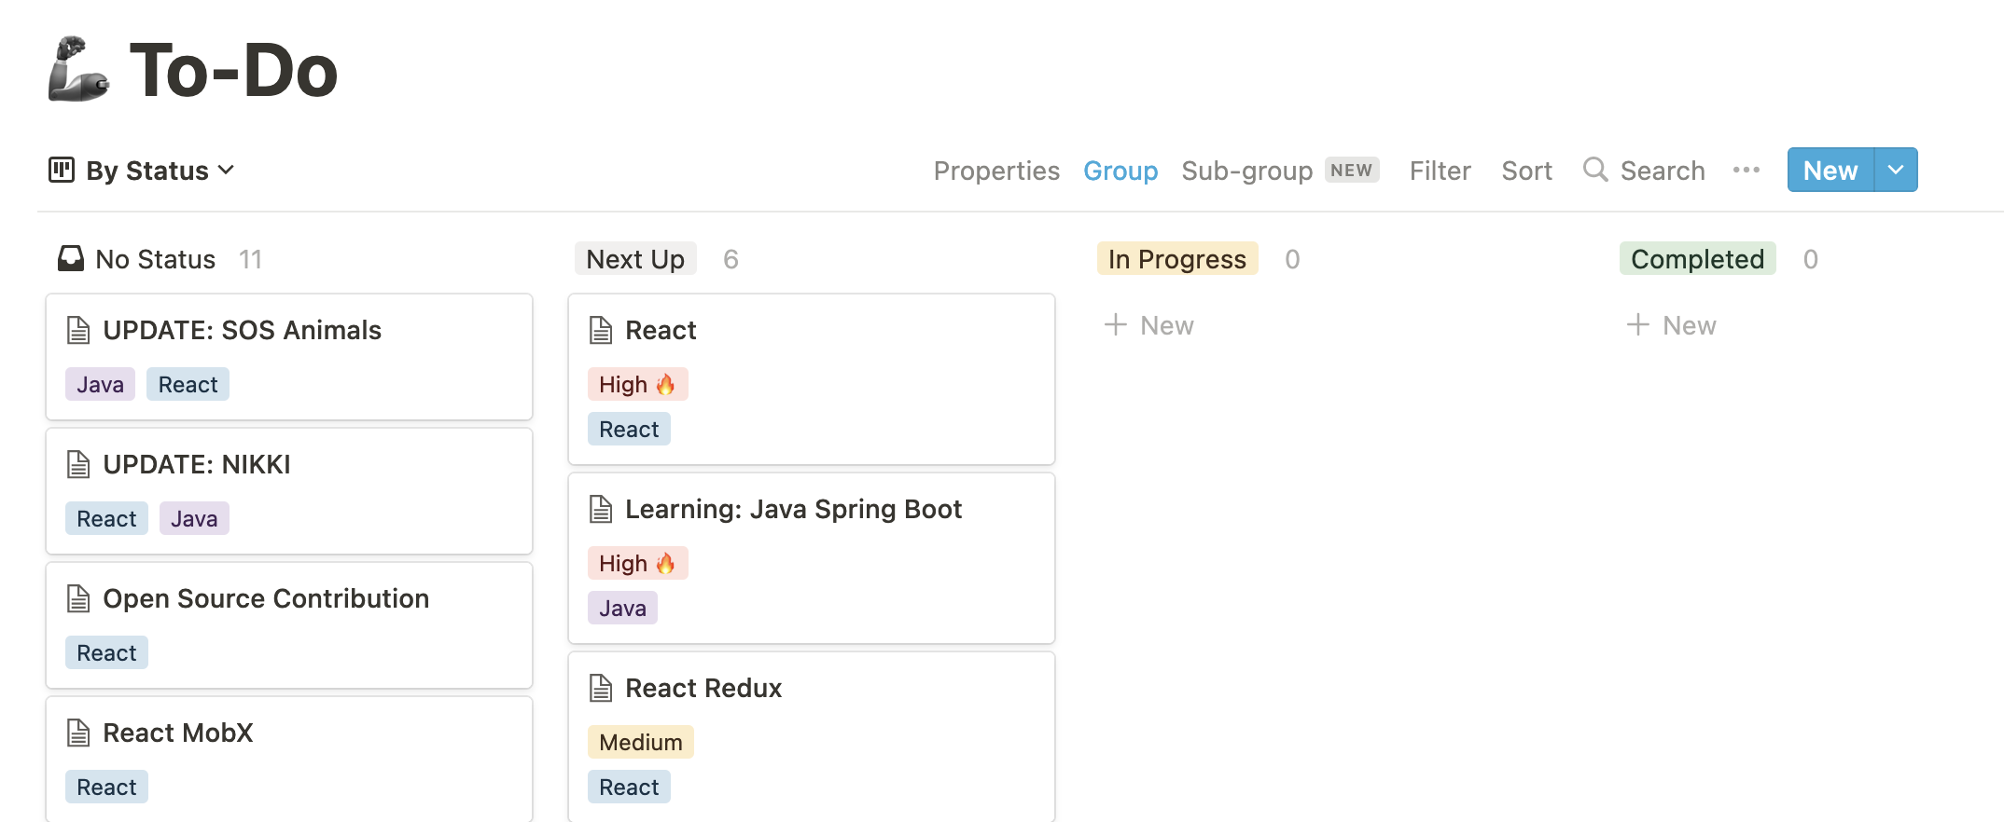Click the Sort option
This screenshot has height=822, width=2004.
[x=1526, y=171]
